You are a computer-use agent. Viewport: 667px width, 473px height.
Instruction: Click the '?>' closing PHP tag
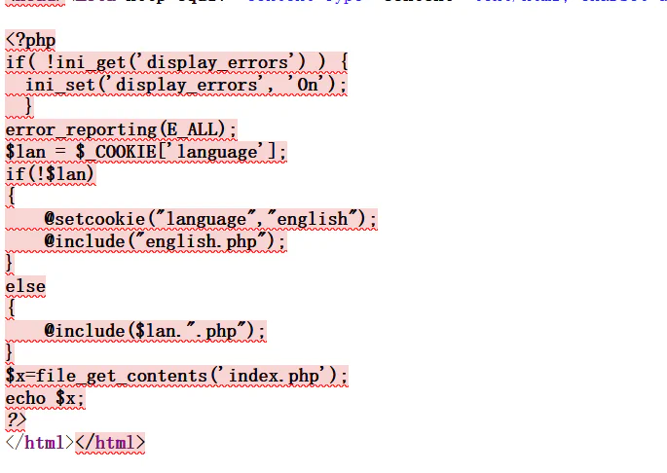(16, 420)
